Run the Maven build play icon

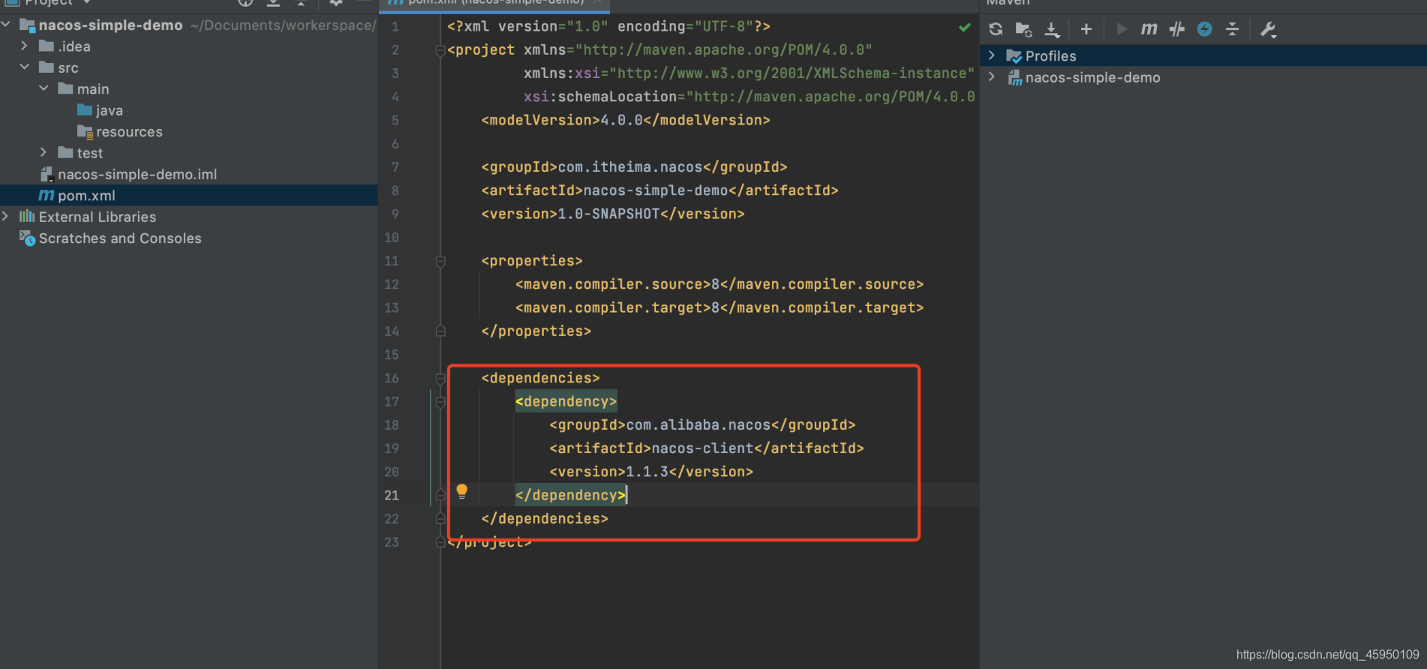[1122, 29]
